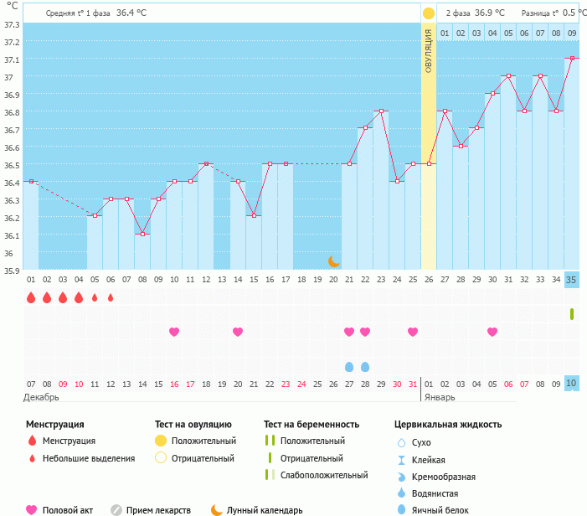587x516 pixels.
Task: Select the Отрицательный ovulation test legend circle
Action: coord(160,458)
